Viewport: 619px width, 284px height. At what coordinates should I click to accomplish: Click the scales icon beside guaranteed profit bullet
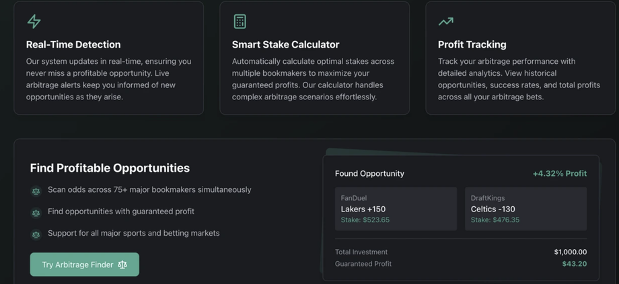(x=36, y=213)
